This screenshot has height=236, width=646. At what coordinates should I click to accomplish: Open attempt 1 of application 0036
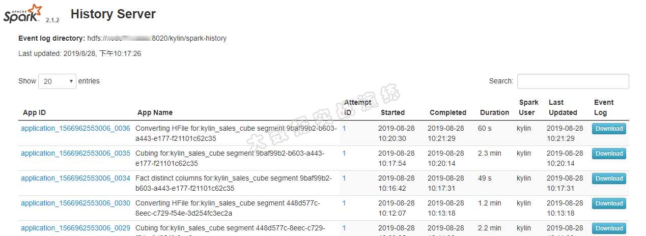pyautogui.click(x=344, y=128)
